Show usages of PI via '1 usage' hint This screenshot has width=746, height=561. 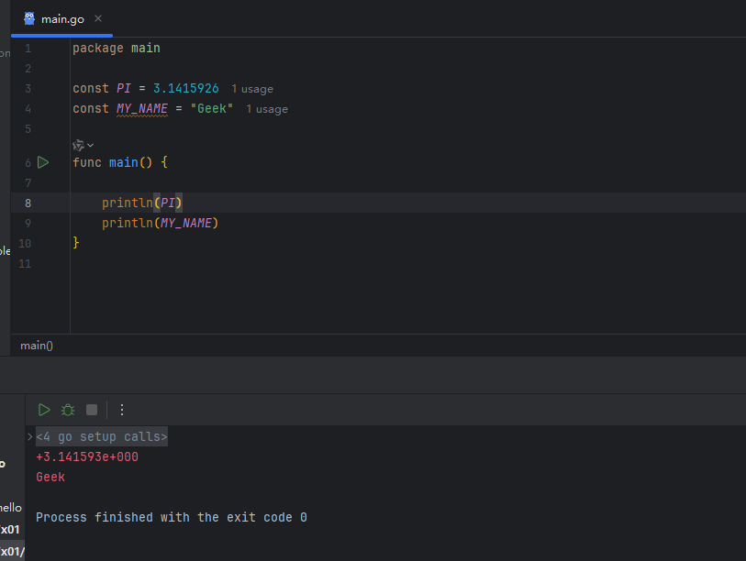[x=252, y=89]
